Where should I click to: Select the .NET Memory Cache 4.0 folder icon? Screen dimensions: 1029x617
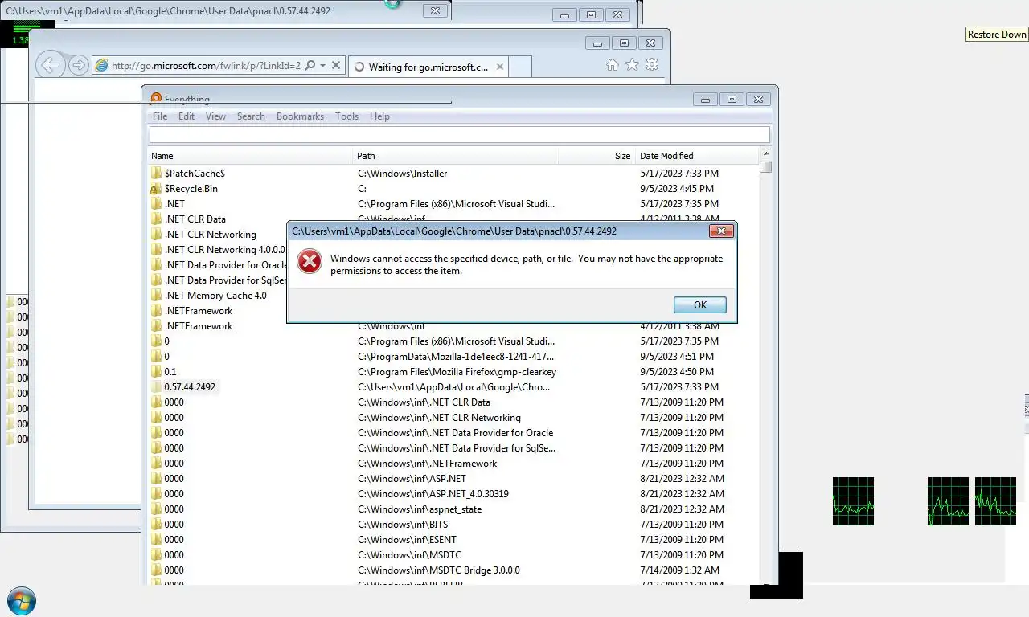[156, 296]
